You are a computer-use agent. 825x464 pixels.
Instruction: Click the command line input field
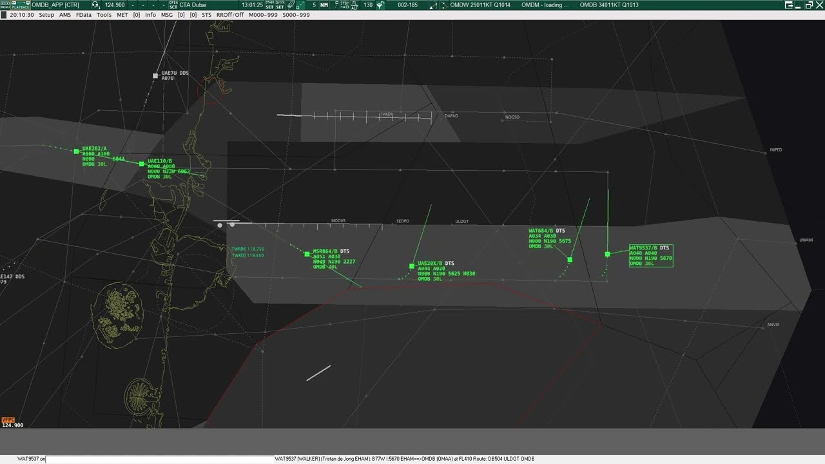160,459
